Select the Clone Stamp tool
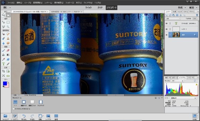200x121 pixels. point(8,38)
